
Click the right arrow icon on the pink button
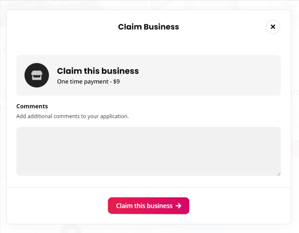click(178, 206)
